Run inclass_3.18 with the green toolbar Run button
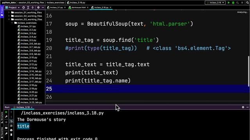The width and height of the screenshot is (250, 140). (x=229, y=3)
